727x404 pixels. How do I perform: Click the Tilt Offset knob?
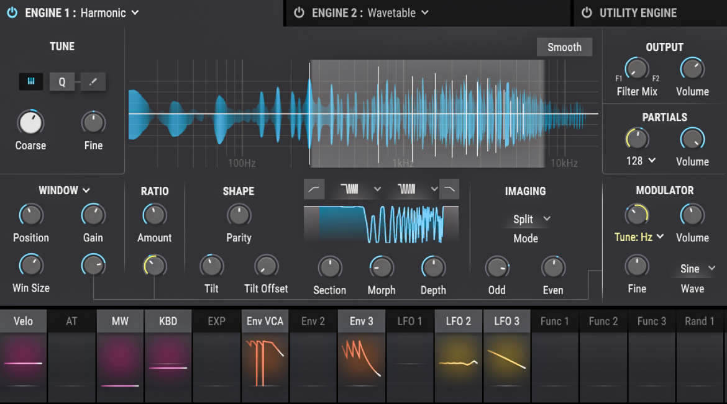pyautogui.click(x=266, y=266)
